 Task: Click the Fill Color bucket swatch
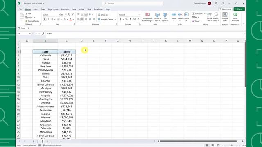(x=65, y=19)
